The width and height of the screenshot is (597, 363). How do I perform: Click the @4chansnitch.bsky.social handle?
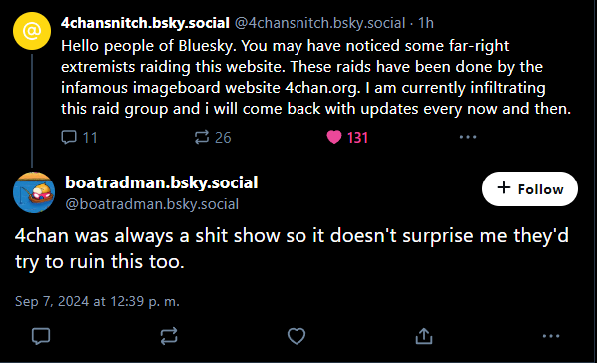(319, 23)
